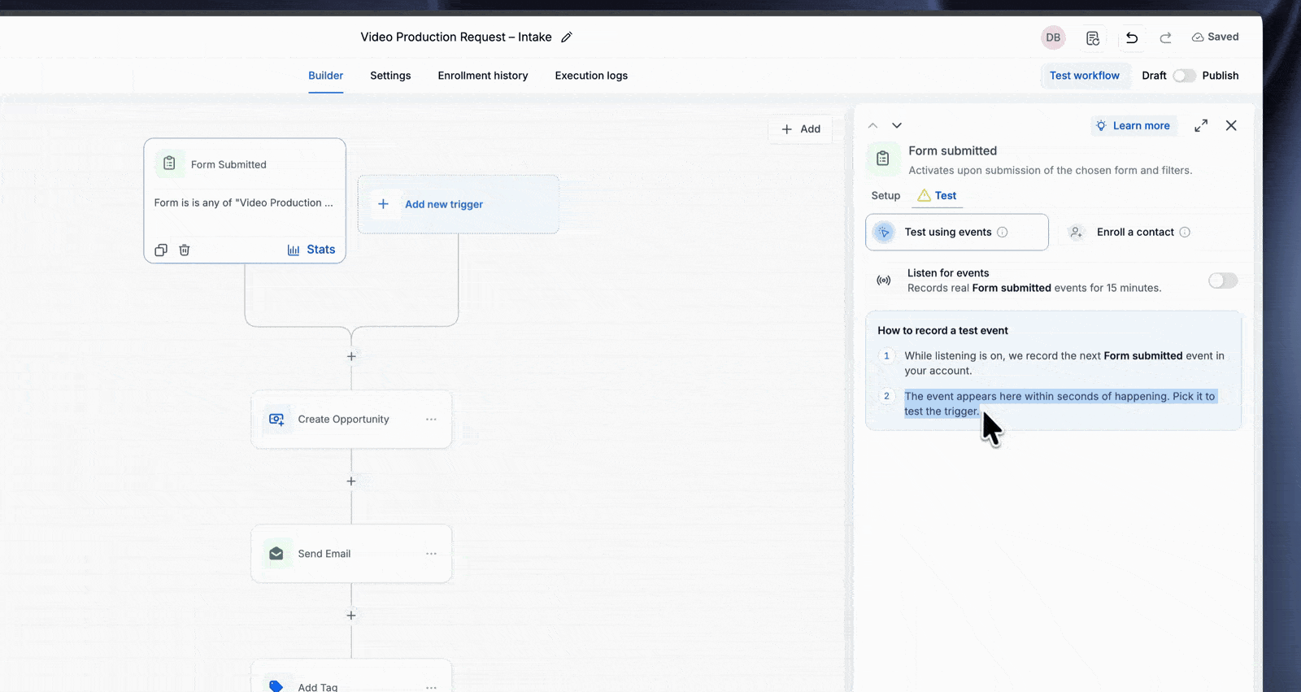The height and width of the screenshot is (692, 1301).
Task: Open the Builder tab
Action: click(325, 76)
